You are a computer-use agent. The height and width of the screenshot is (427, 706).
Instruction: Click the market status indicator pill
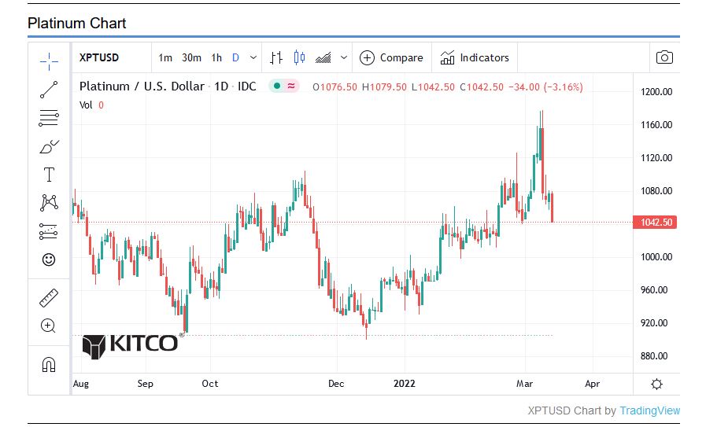click(x=284, y=86)
